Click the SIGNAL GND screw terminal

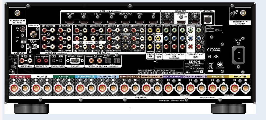pos(31,46)
